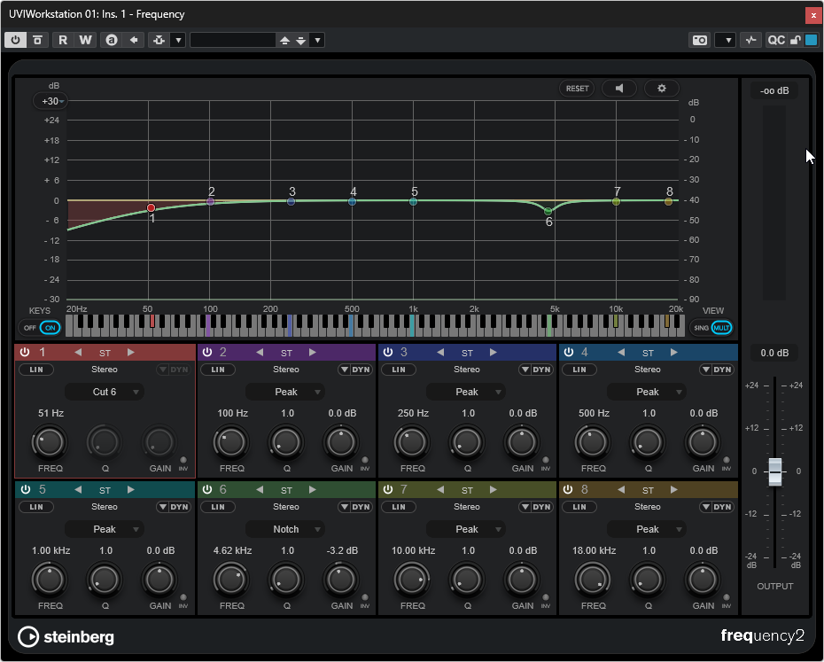Open band 1 filter type Cut 6 dropdown
The image size is (824, 662).
pyautogui.click(x=104, y=392)
